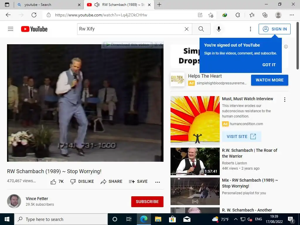Open the SHARE arrow option
The height and width of the screenshot is (225, 300).
111,182
